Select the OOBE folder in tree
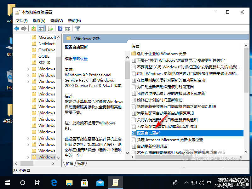Screen dimensions: 252x189 coord(41,56)
